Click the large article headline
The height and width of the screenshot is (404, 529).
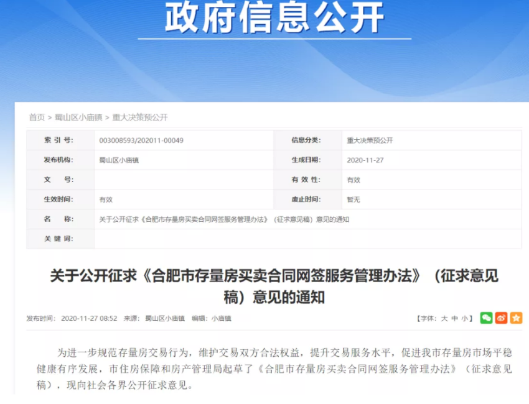point(274,287)
